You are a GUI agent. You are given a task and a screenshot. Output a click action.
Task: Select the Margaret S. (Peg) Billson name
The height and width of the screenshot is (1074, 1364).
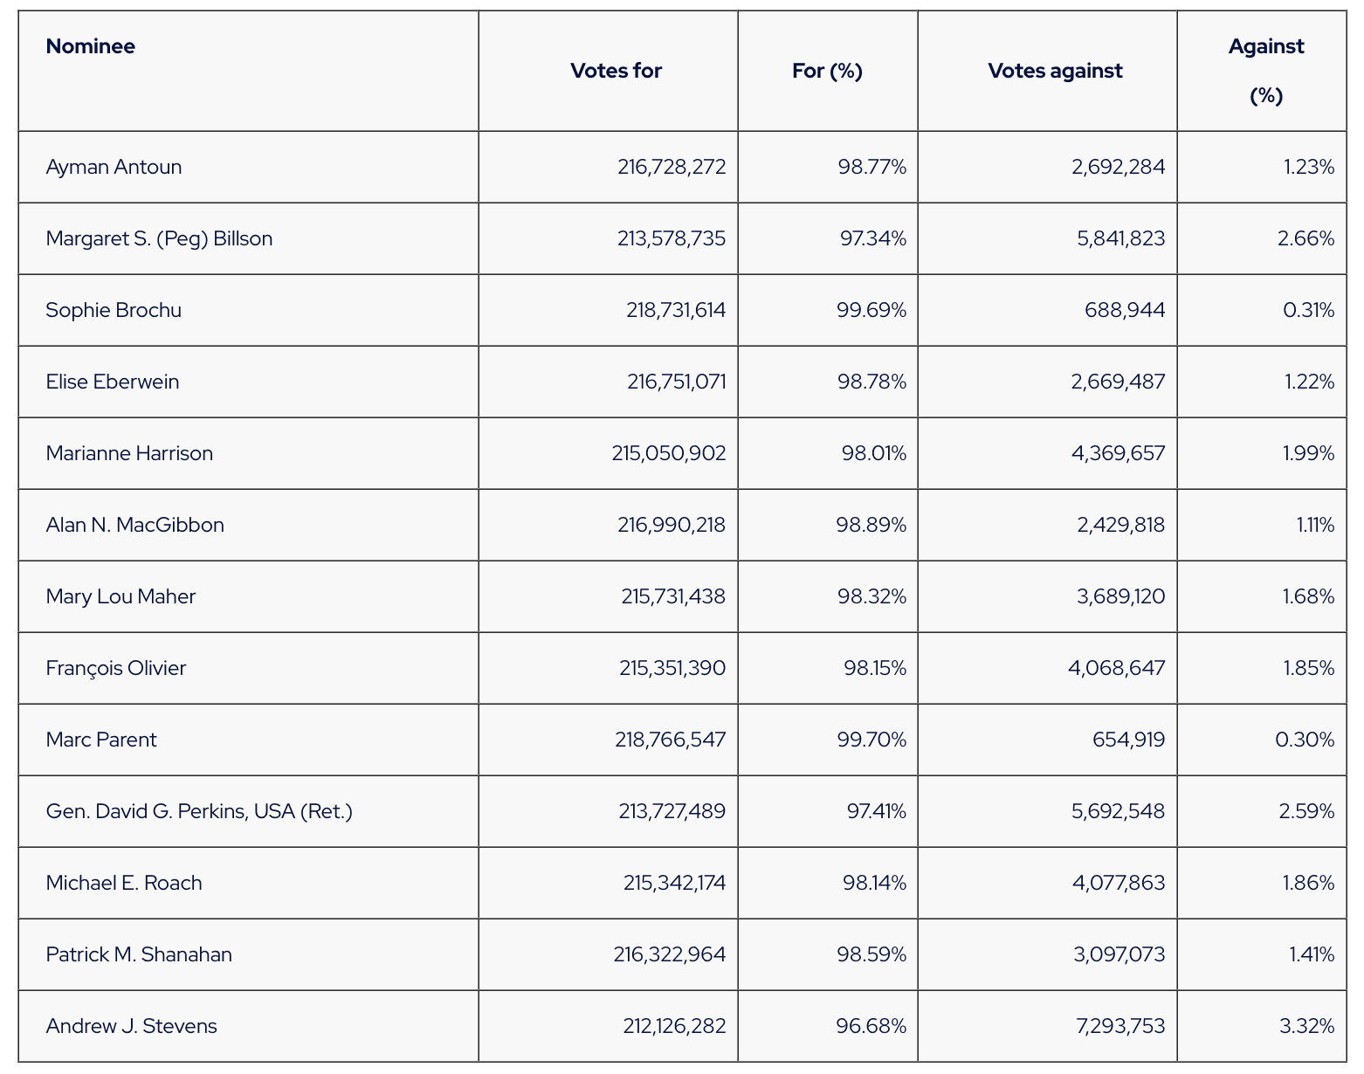coord(159,238)
